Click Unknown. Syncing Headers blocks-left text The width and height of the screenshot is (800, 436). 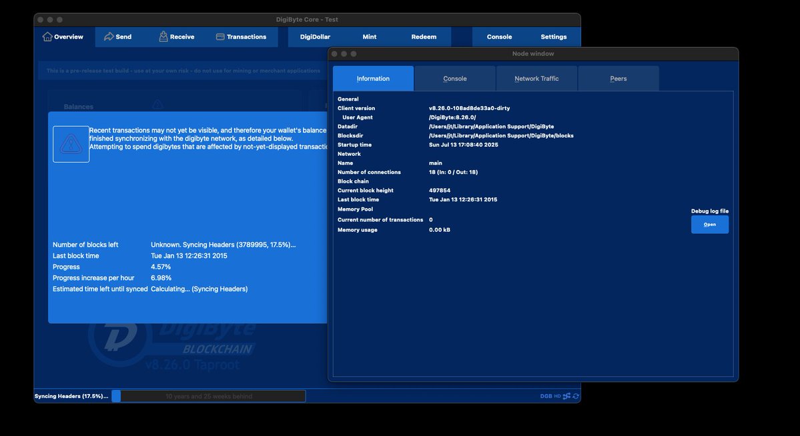click(223, 245)
